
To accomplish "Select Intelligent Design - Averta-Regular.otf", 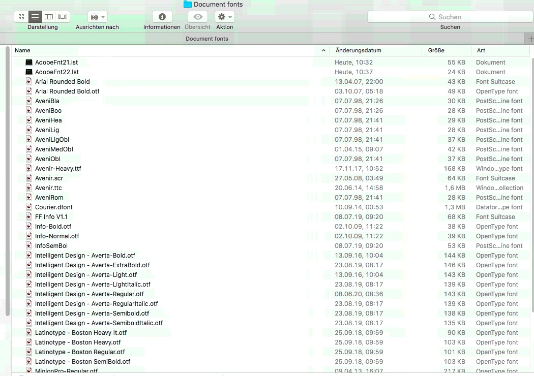I will point(89,294).
